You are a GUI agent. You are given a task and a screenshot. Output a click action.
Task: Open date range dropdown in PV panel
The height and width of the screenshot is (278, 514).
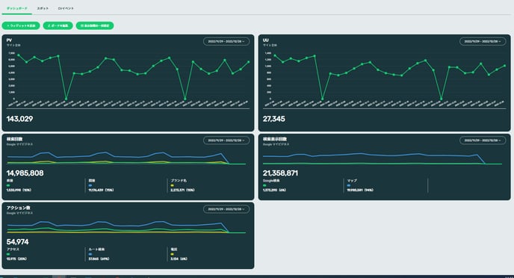226,42
